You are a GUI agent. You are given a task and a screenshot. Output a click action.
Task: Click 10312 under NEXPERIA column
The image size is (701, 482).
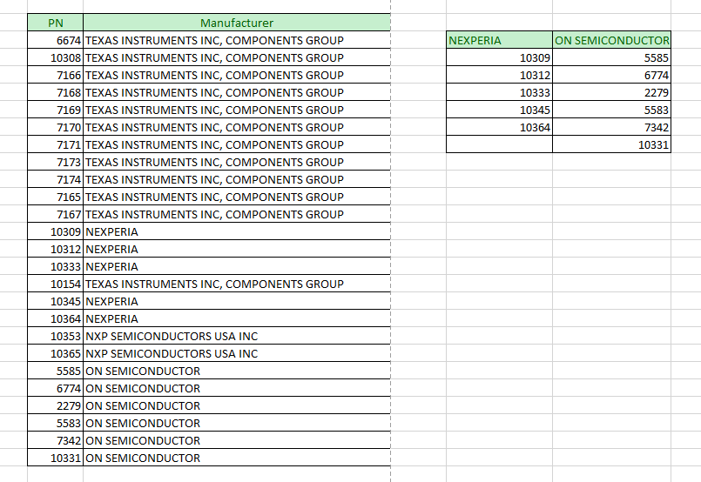coord(499,75)
